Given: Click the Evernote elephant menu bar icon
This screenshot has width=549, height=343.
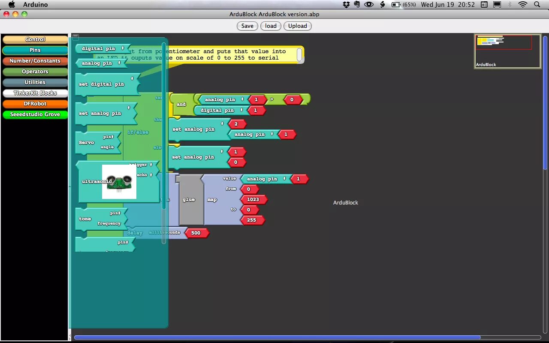Looking at the screenshot, I should tap(357, 4).
